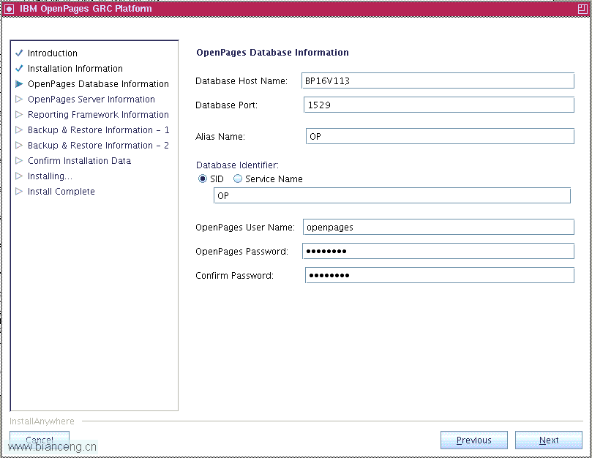Click the Backup & Restore Information – 1 label
The image size is (592, 458).
pos(98,130)
